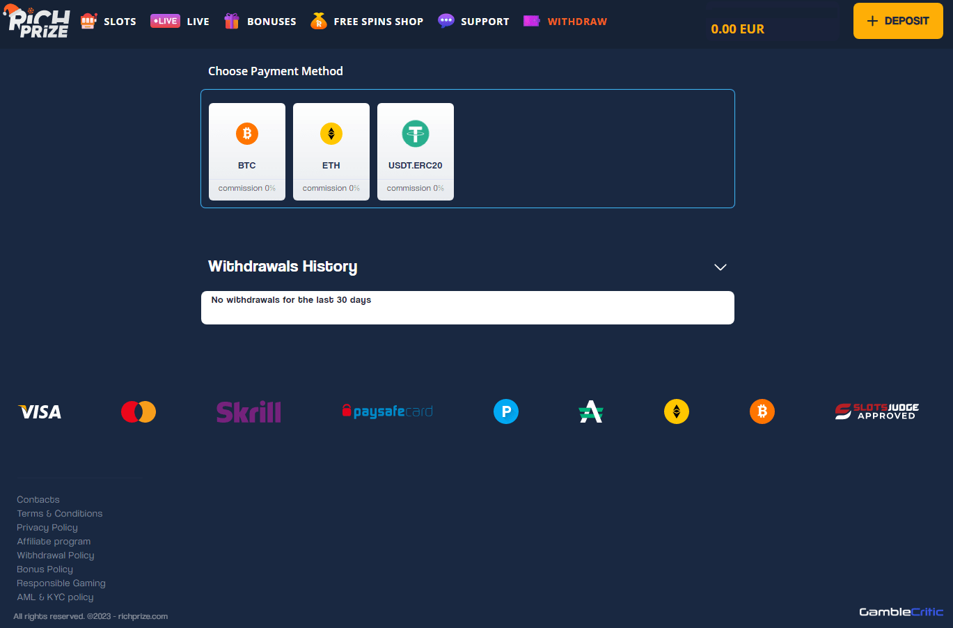Open the Terms & Conditions link

[x=60, y=514]
